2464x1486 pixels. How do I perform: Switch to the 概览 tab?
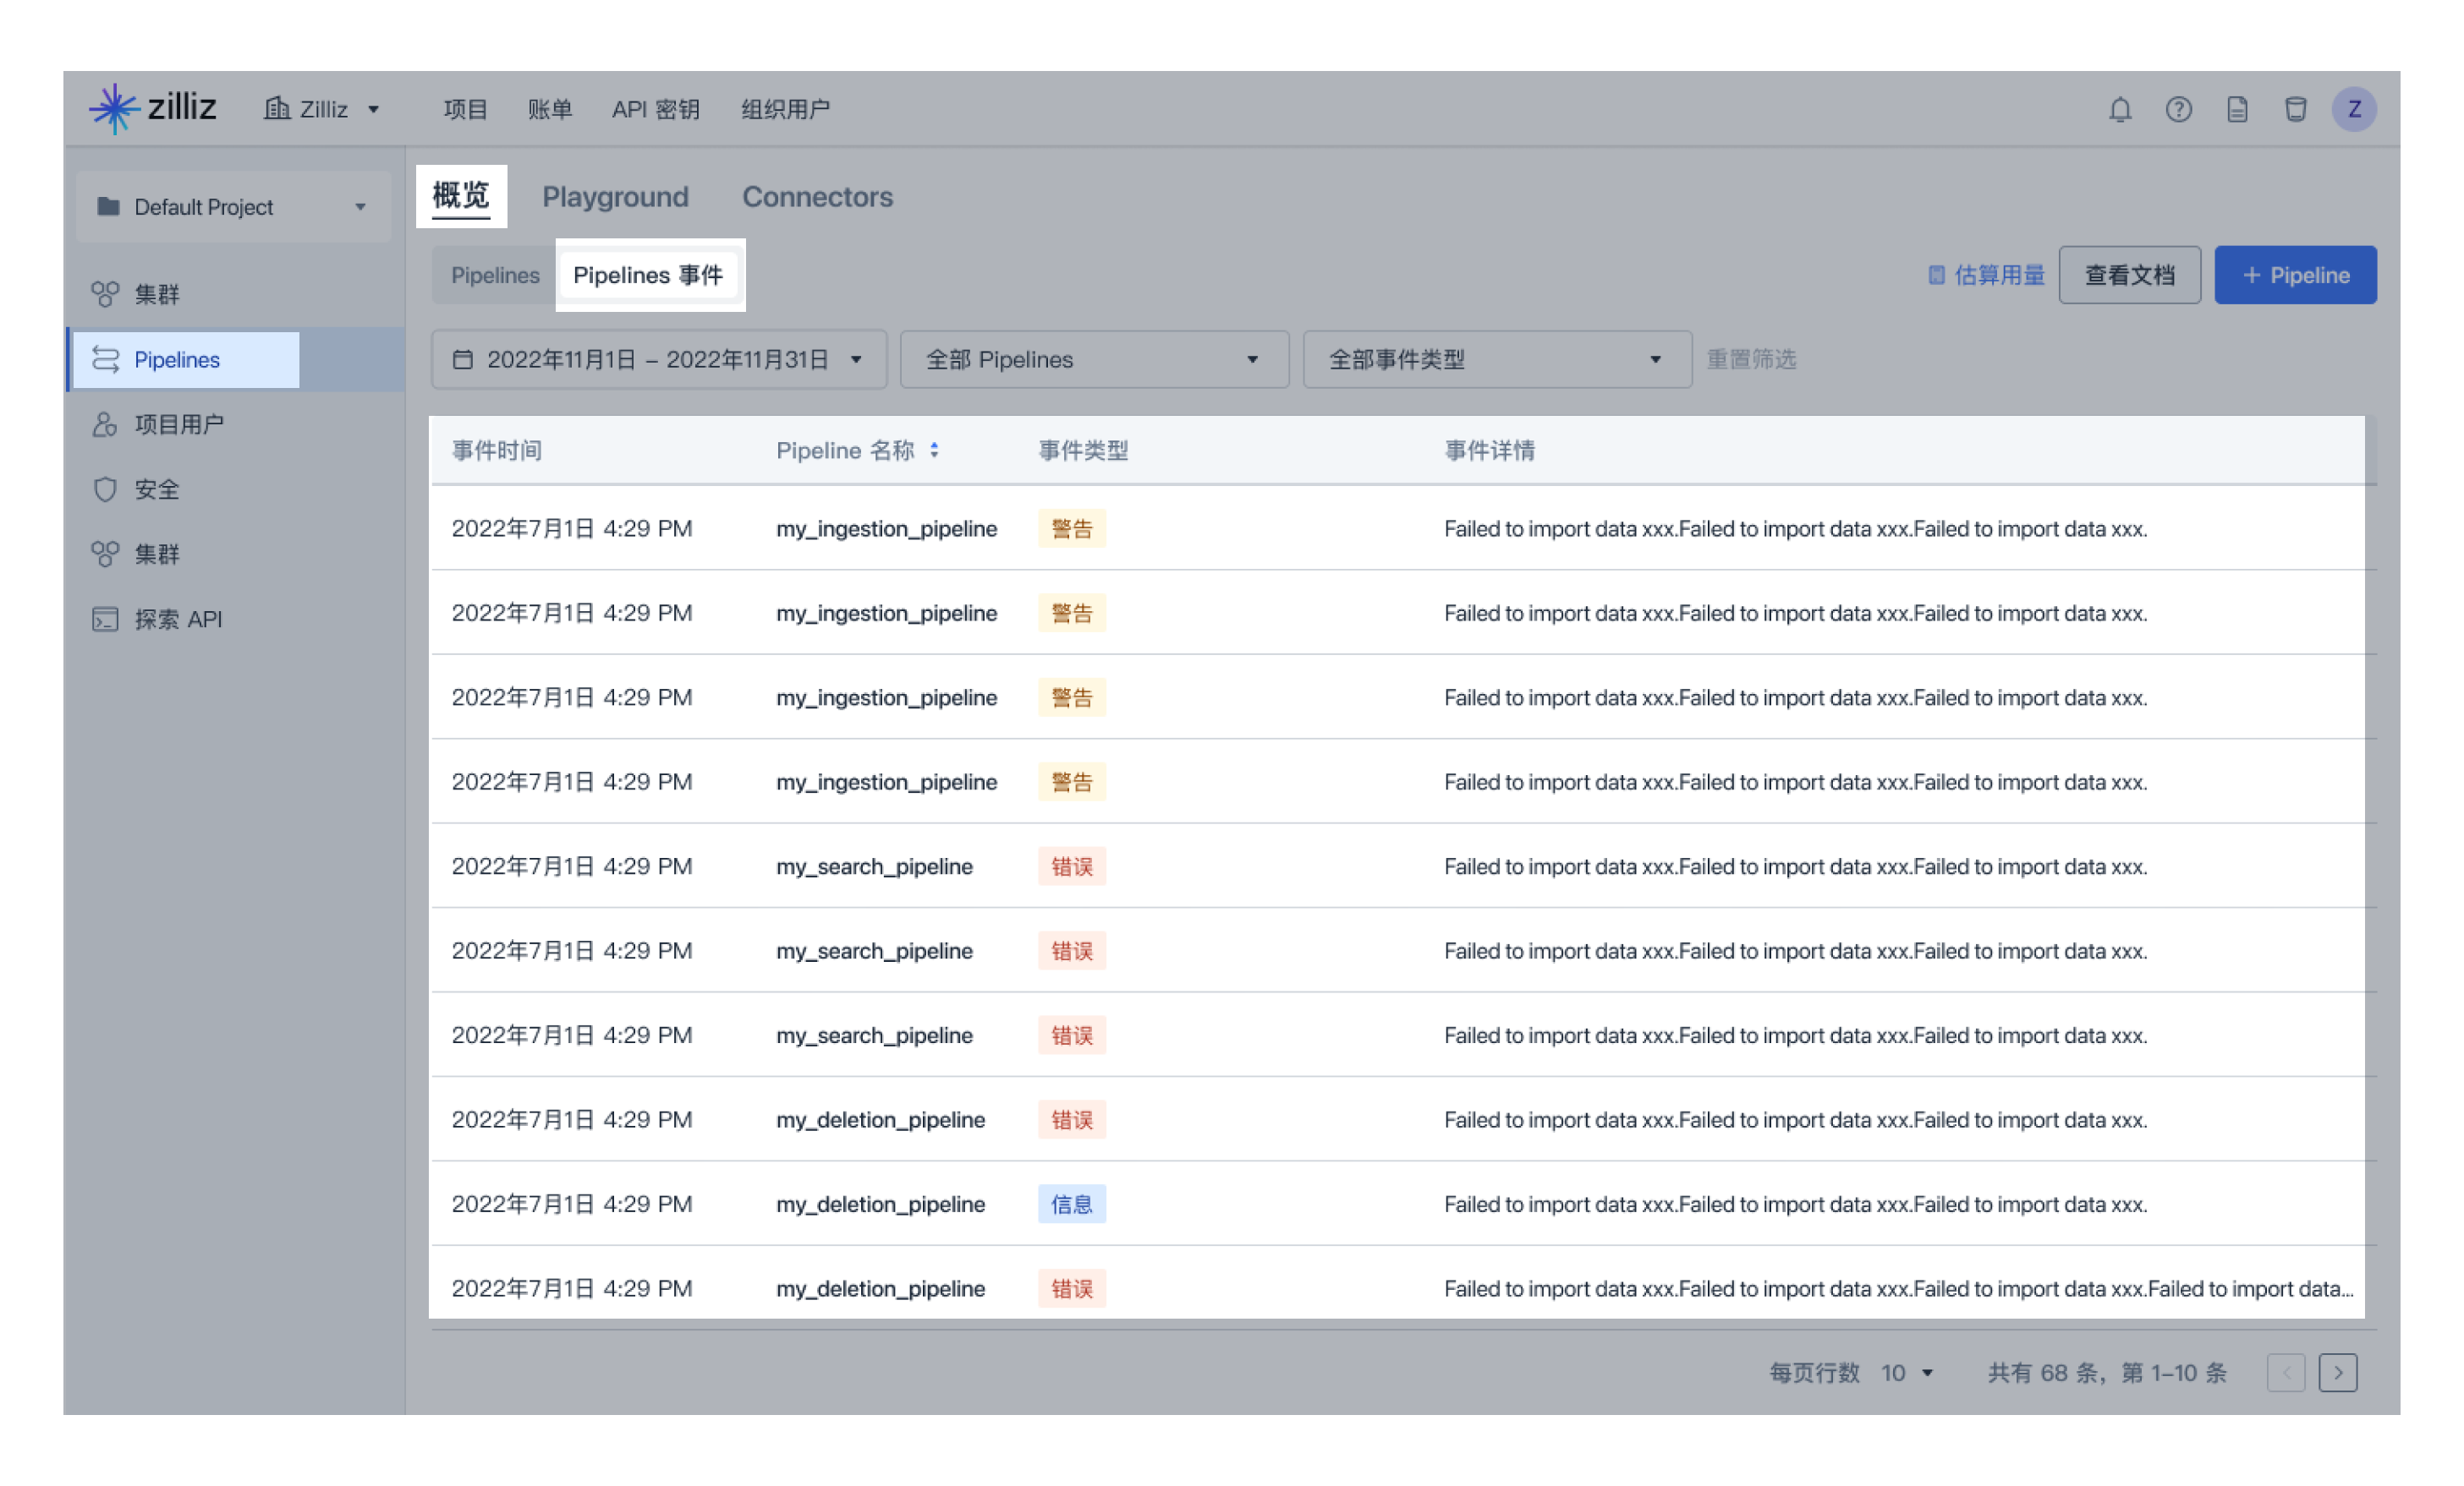(x=461, y=196)
